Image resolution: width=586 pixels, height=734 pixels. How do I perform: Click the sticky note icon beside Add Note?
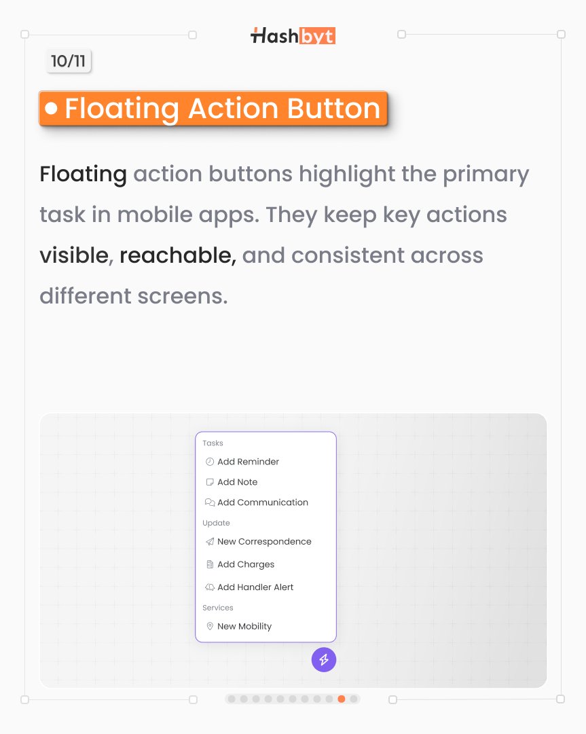point(210,482)
